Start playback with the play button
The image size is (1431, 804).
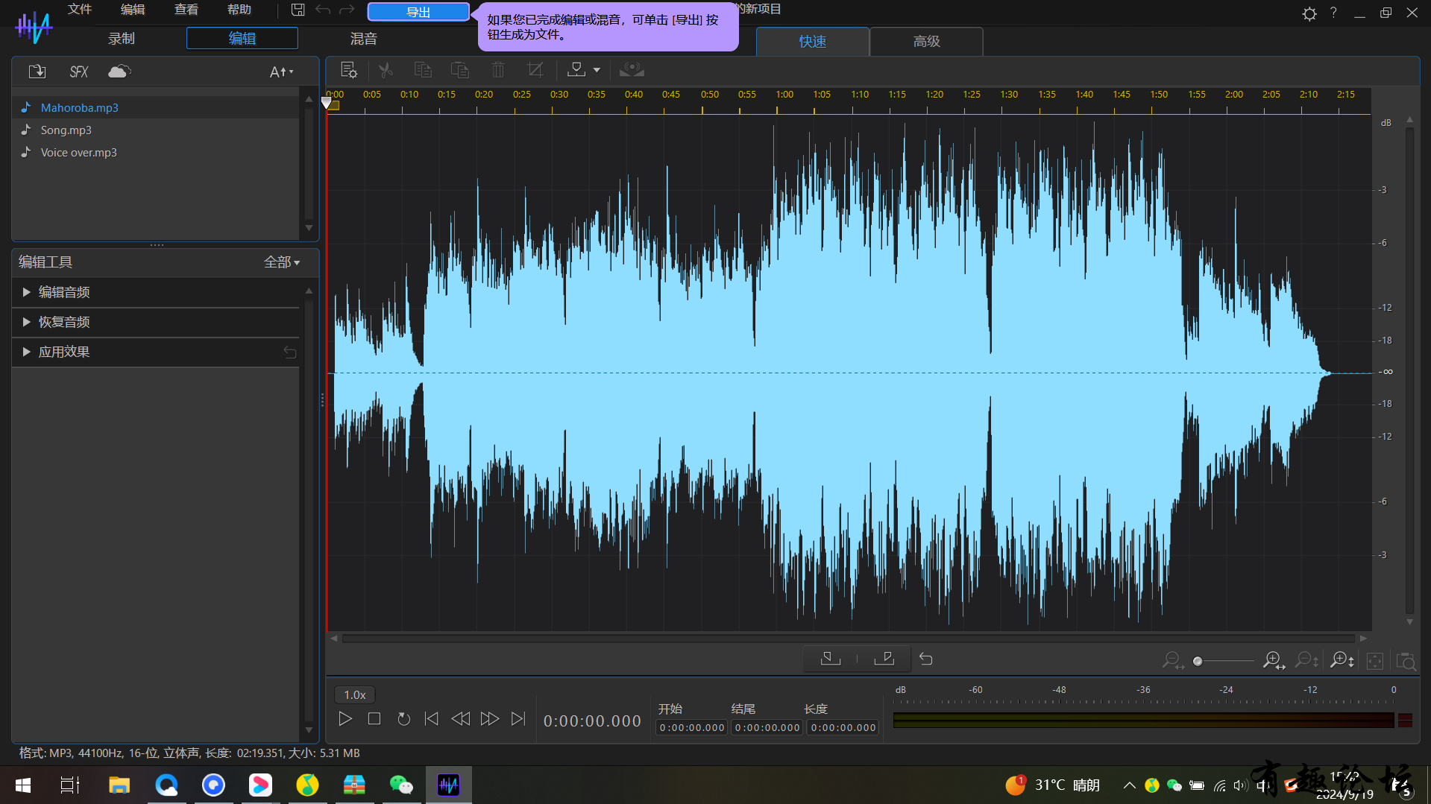[x=345, y=719]
